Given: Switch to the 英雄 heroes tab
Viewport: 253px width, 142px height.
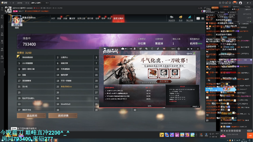Looking at the screenshot, I should click(x=59, y=19).
